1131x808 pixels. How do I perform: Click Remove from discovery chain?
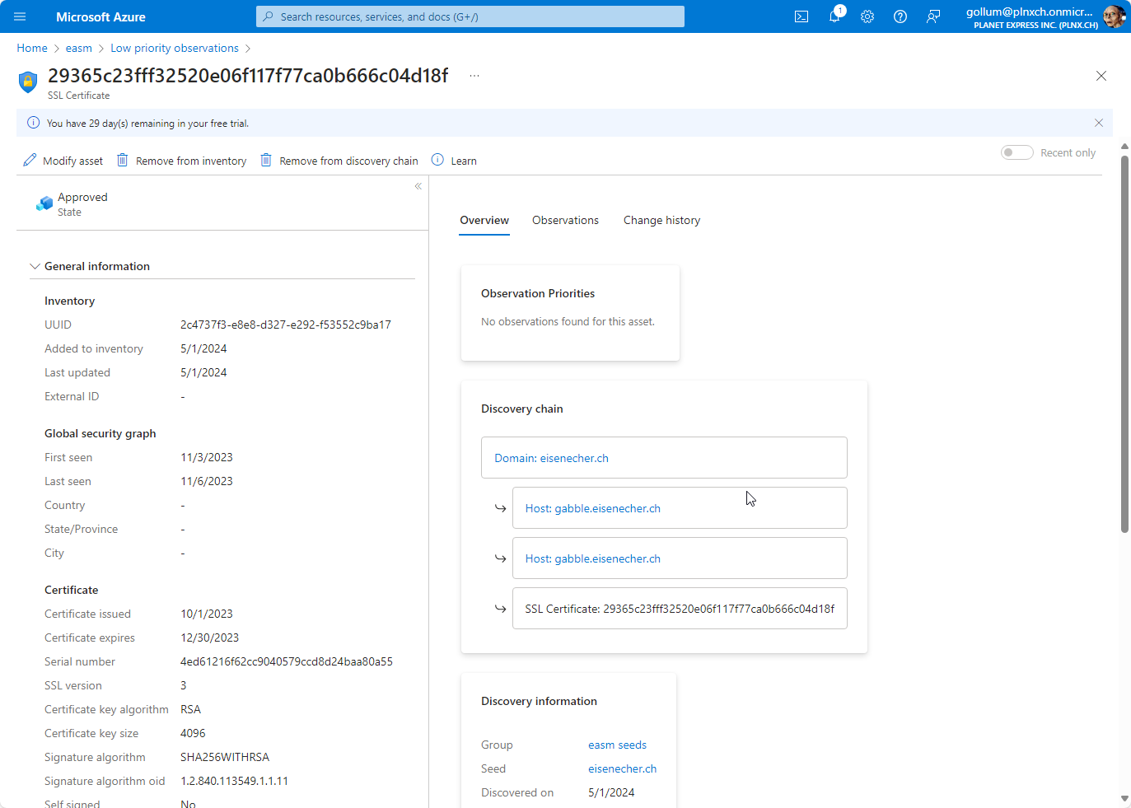click(339, 160)
